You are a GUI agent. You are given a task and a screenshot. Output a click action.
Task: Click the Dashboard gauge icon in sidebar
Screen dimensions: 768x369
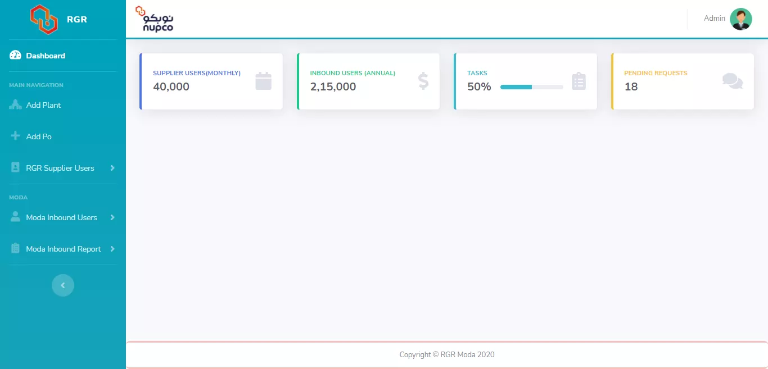coord(16,56)
